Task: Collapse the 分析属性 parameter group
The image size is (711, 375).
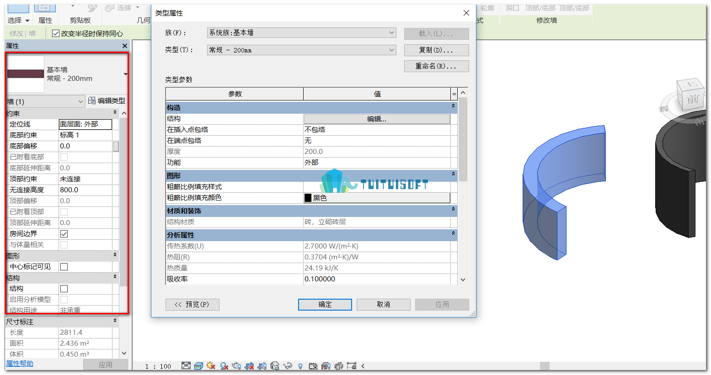Action: click(453, 233)
